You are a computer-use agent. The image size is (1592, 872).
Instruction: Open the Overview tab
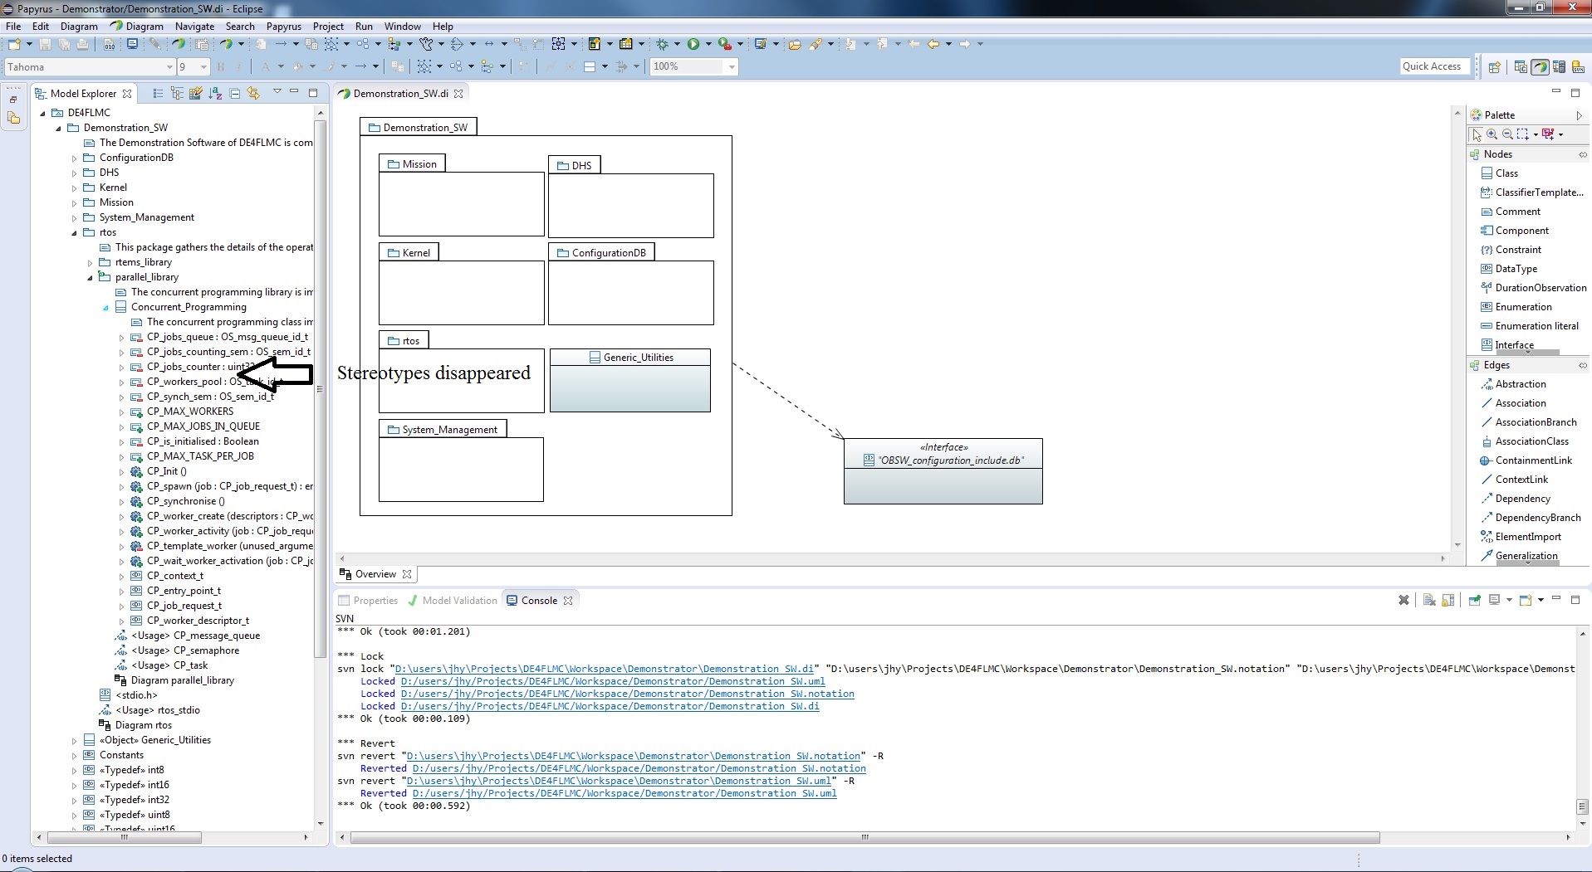(375, 574)
